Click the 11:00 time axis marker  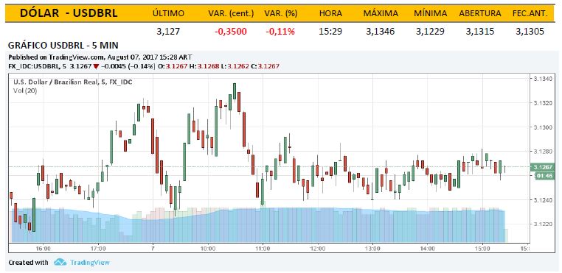point(263,248)
